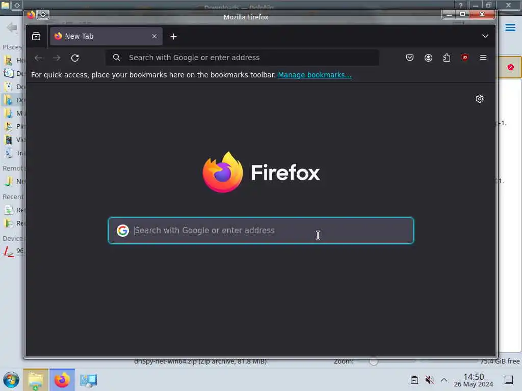This screenshot has height=391, width=522.
Task: Click the Google logo in search box
Action: tap(122, 231)
